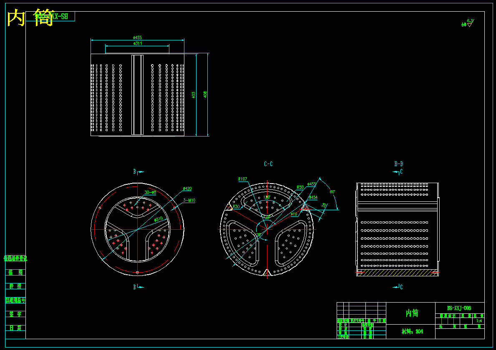Select the ø310 diameter annotation

[159, 219]
